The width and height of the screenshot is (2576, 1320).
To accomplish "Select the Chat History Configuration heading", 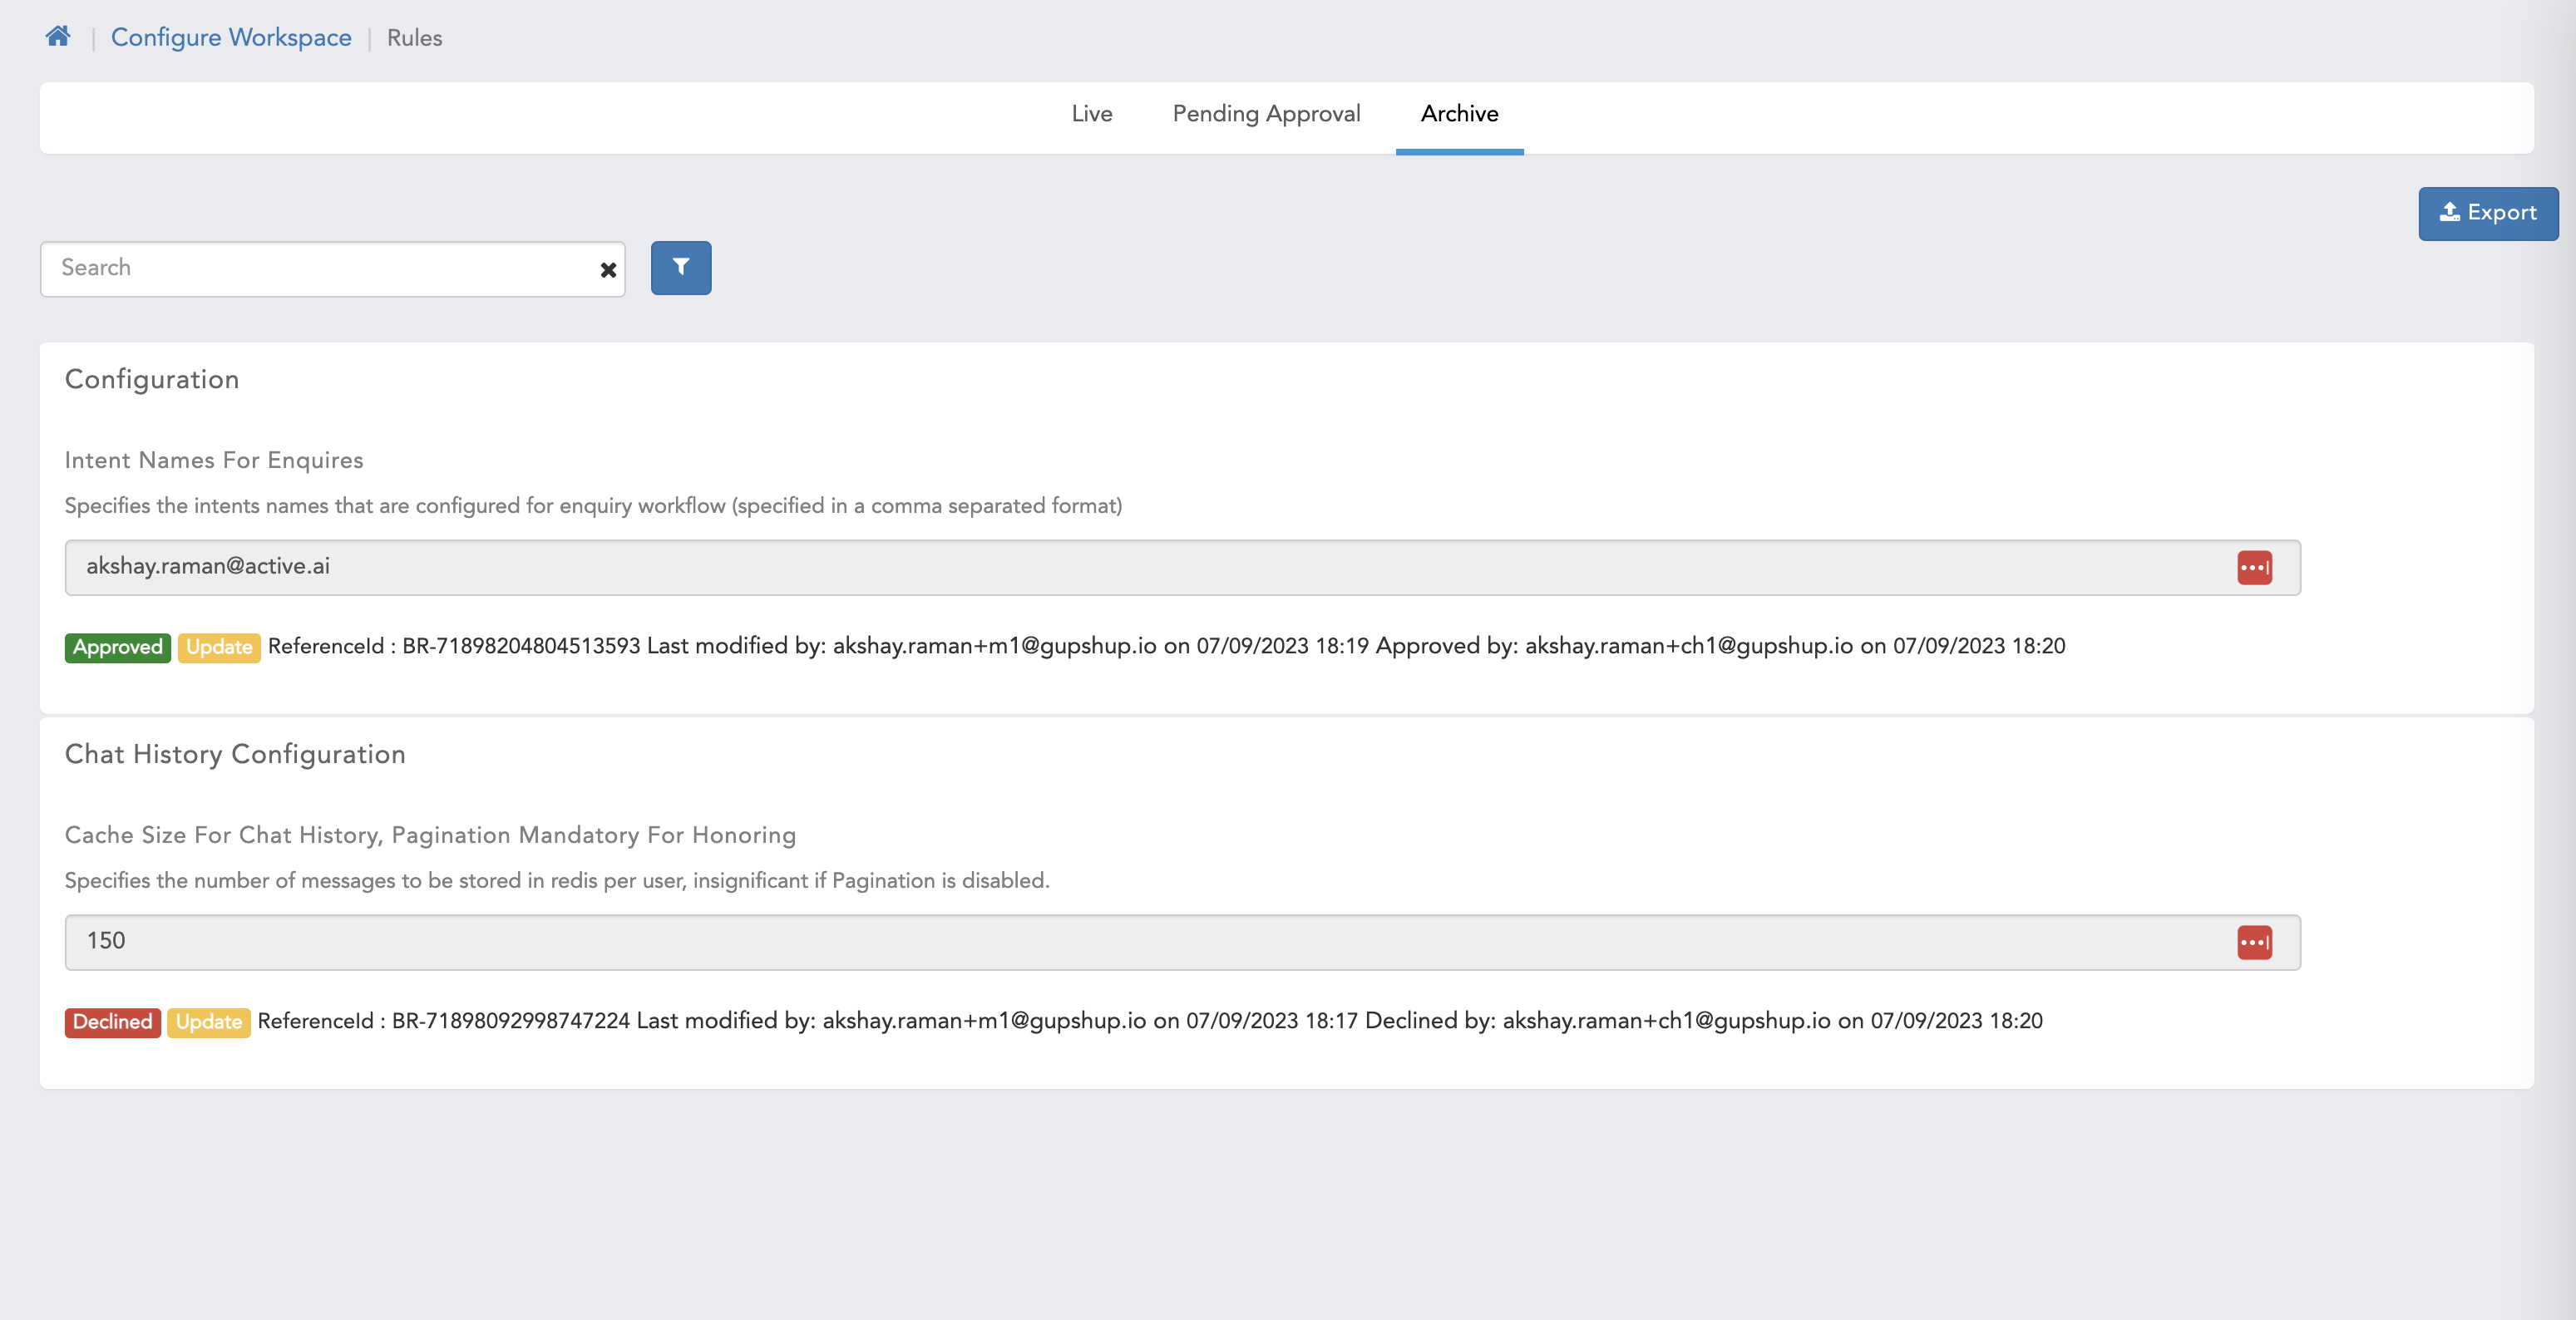I will click(x=235, y=754).
